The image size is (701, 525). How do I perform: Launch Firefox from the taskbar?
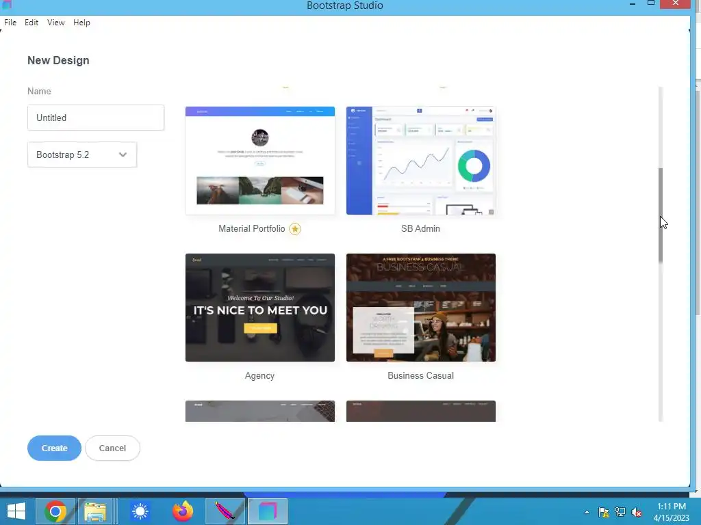pos(182,511)
